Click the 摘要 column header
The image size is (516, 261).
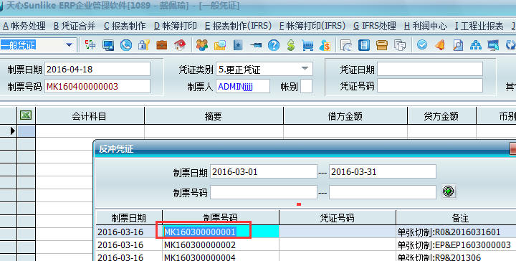click(214, 116)
